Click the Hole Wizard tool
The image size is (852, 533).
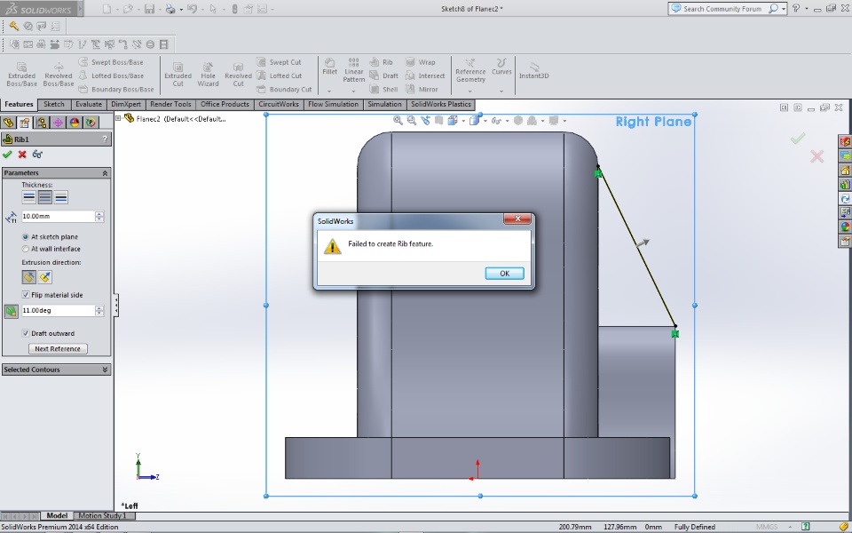(x=208, y=75)
